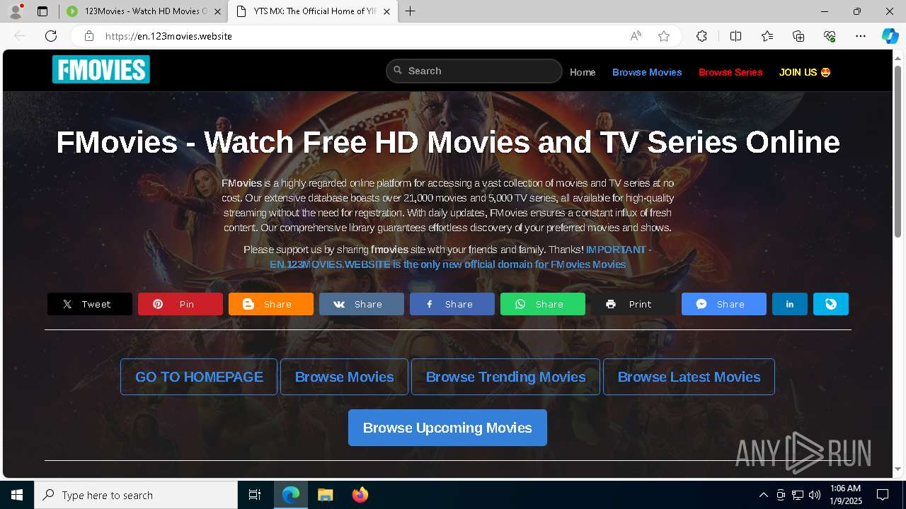Click the address bar URL

[x=168, y=36]
